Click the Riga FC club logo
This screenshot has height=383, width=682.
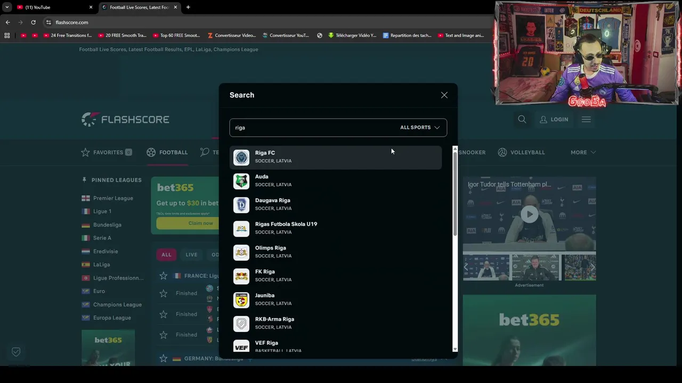pyautogui.click(x=241, y=157)
